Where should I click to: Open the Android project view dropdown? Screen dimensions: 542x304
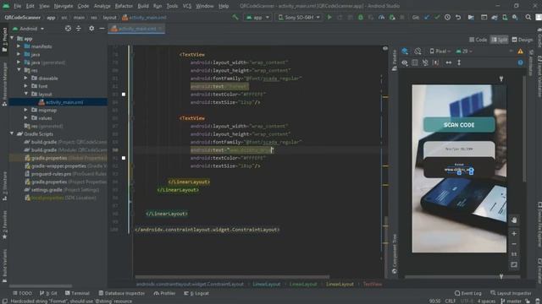click(x=28, y=29)
